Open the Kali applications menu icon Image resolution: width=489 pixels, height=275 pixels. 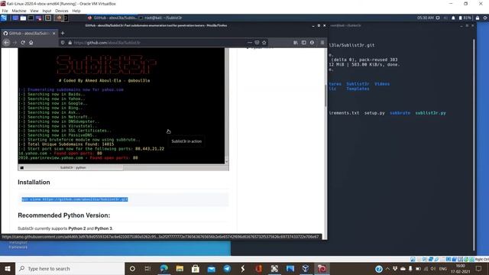4,18
